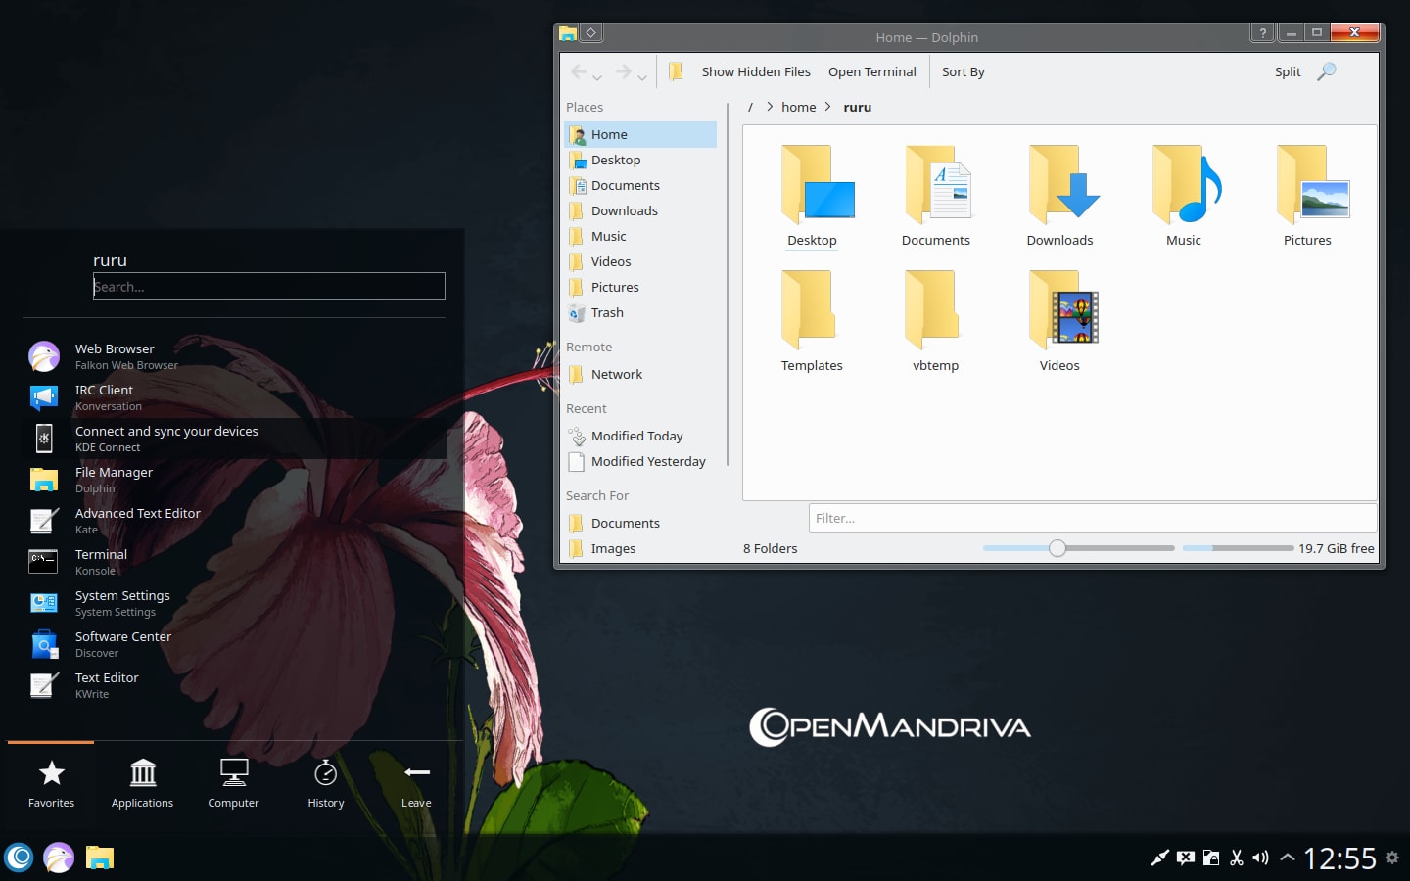The image size is (1410, 881).
Task: Click the volume icon in system tray
Action: click(x=1260, y=858)
